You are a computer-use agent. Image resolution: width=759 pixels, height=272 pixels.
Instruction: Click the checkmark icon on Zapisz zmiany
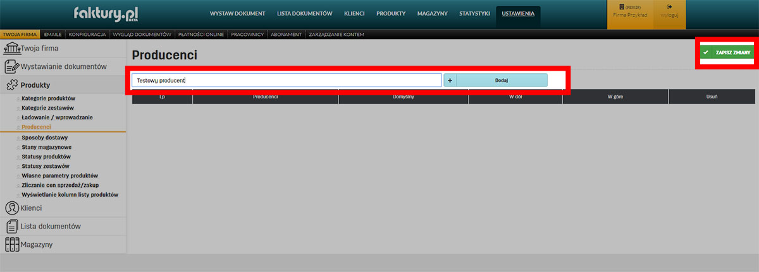tap(706, 53)
